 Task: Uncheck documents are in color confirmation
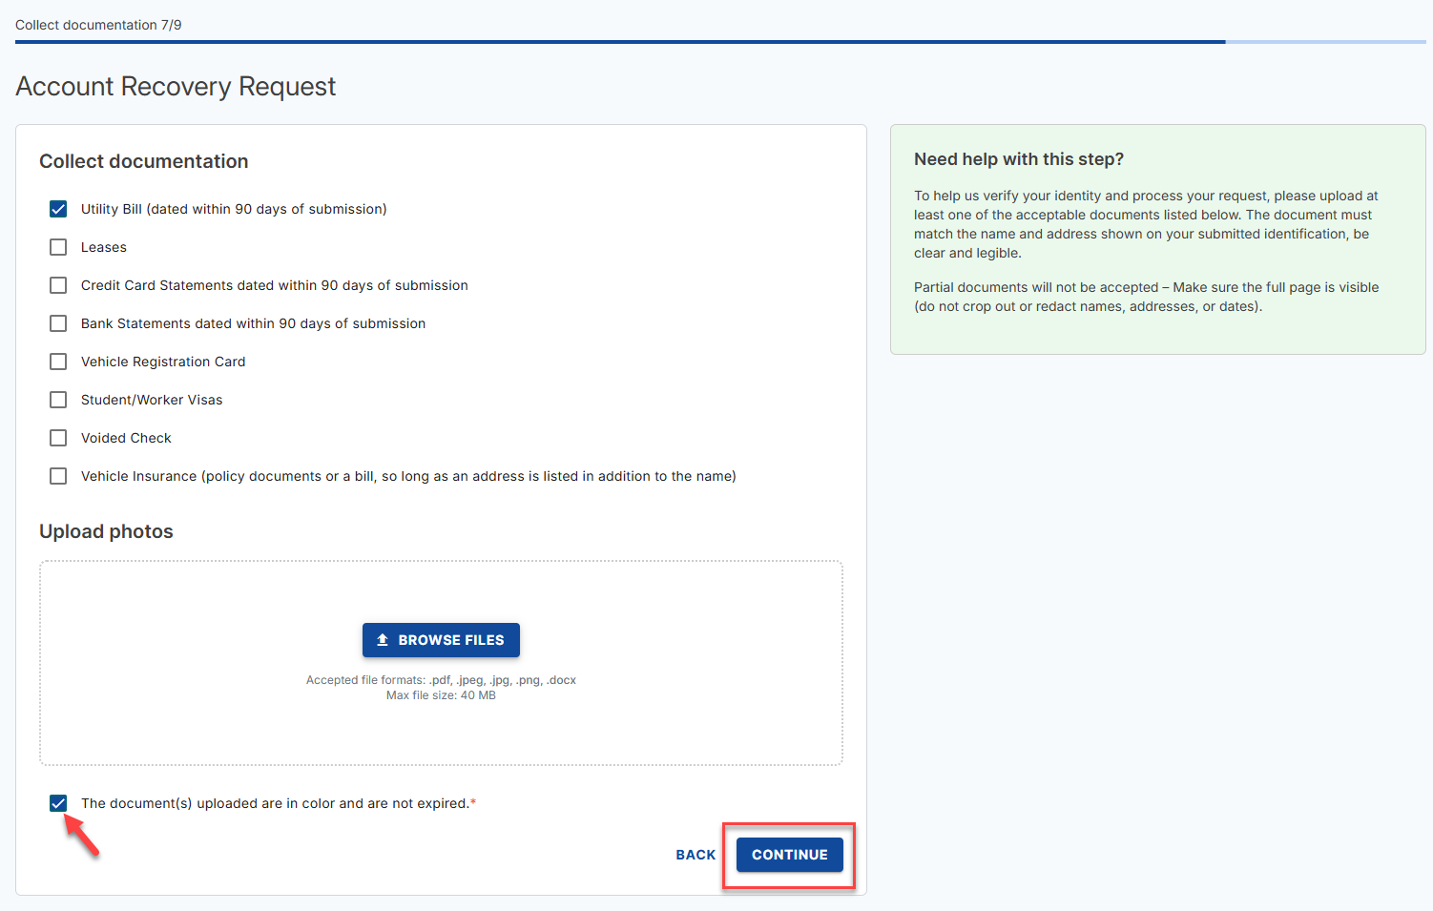click(x=58, y=802)
